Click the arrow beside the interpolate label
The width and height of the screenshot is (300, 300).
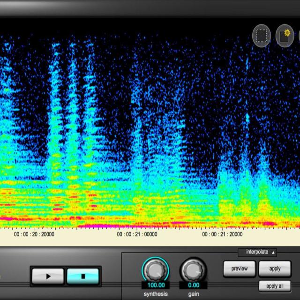pyautogui.click(x=274, y=253)
